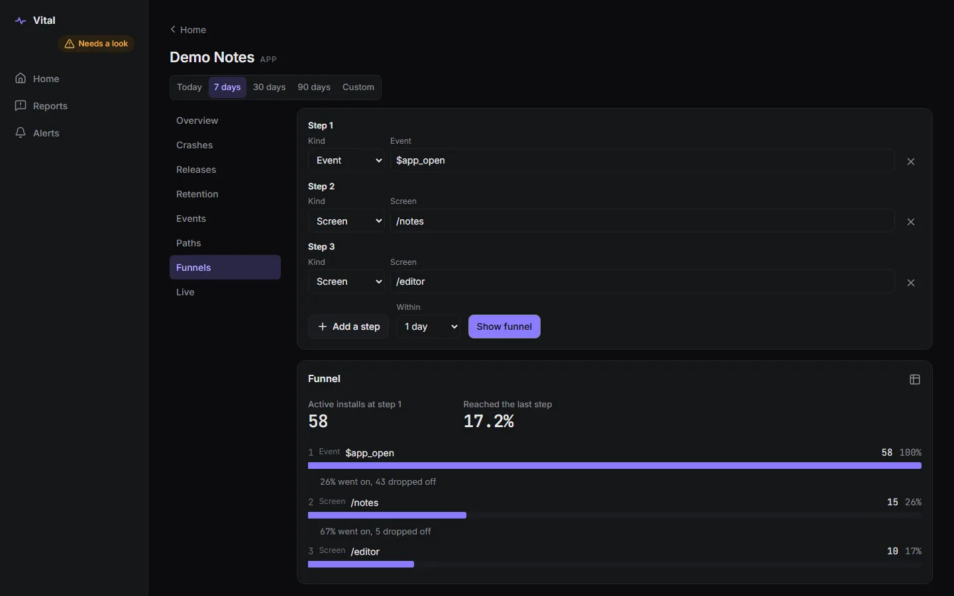Open the Step 1 Kind dropdown
Screen dimensions: 954x596
(346, 160)
